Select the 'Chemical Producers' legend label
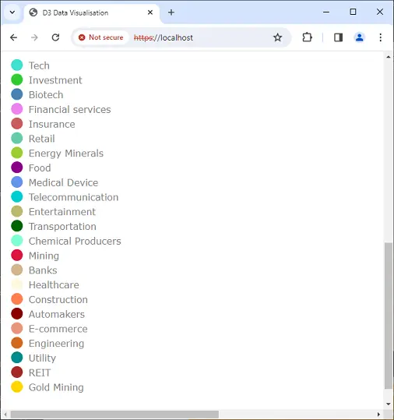394x420 pixels. coord(75,241)
